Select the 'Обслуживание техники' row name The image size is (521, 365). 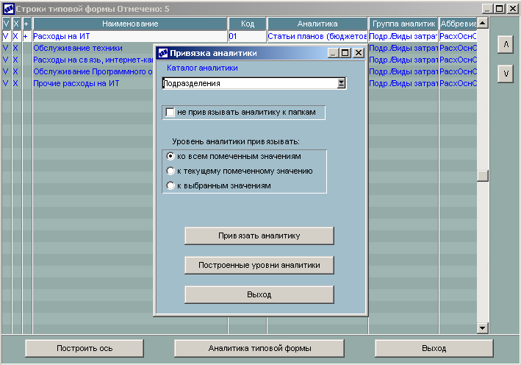click(78, 48)
